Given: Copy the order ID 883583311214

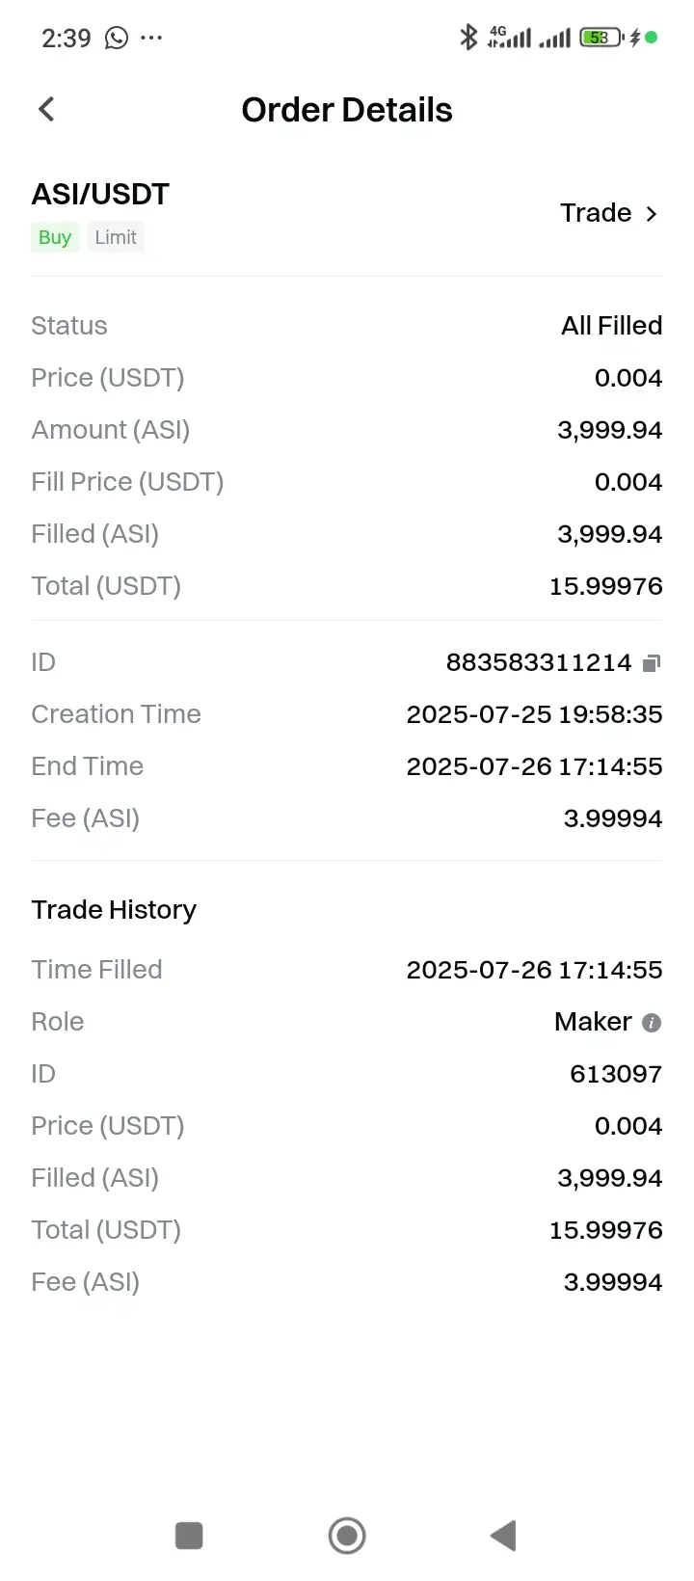Looking at the screenshot, I should (x=652, y=663).
